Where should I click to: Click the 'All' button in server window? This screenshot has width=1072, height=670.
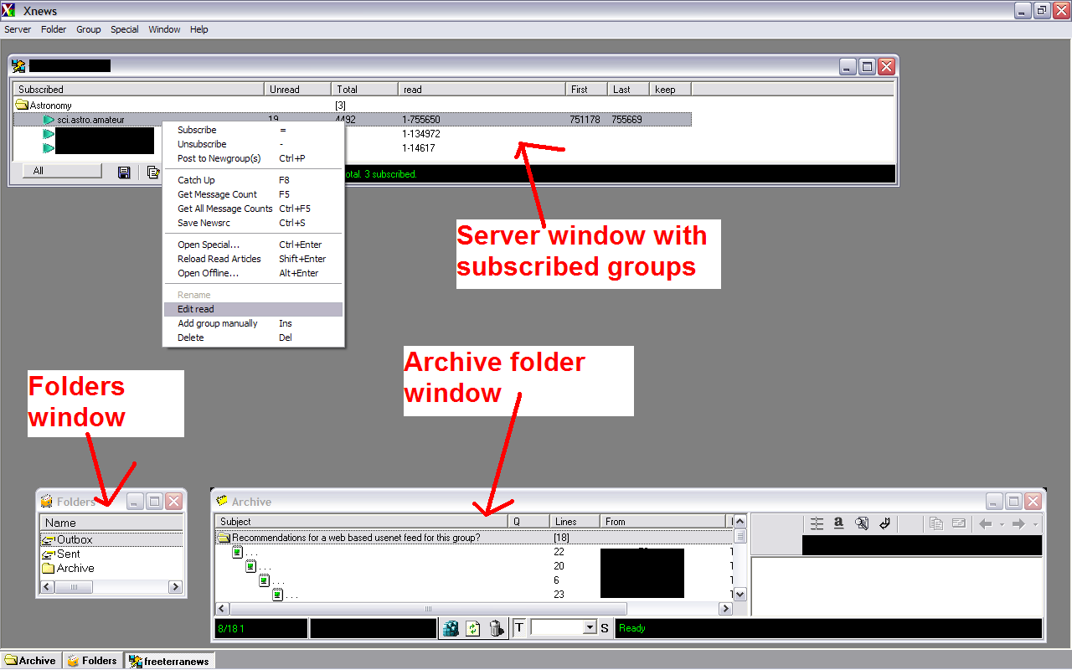point(55,171)
